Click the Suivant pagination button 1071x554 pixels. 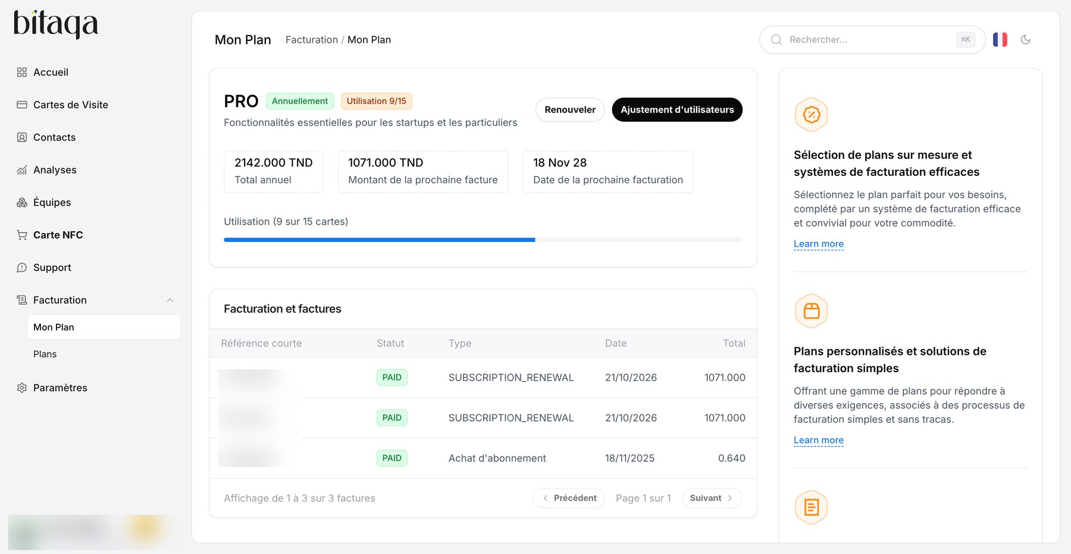712,498
